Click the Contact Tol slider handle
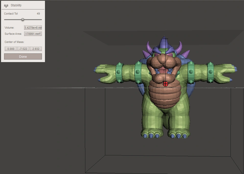 pyautogui.click(x=23, y=19)
